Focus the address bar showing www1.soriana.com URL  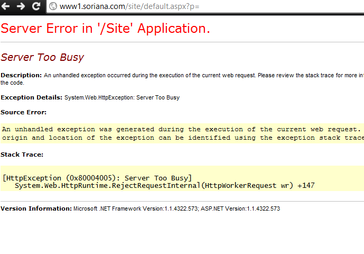pyautogui.click(x=158, y=6)
